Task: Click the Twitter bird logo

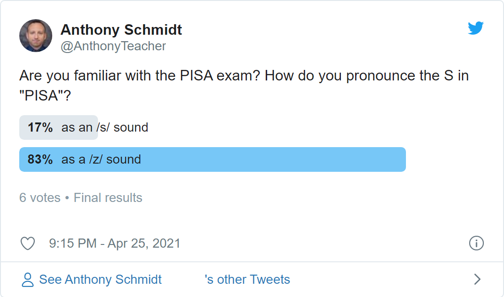Action: pos(476,28)
